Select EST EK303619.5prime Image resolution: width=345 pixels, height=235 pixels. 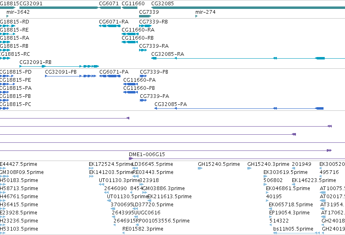(x=285, y=172)
